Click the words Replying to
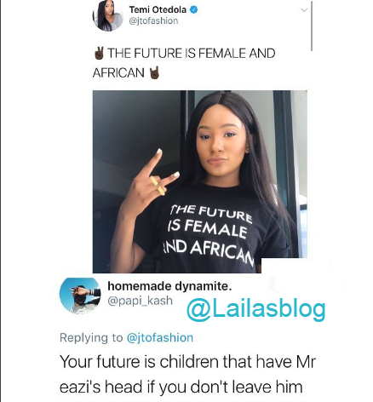 91,337
